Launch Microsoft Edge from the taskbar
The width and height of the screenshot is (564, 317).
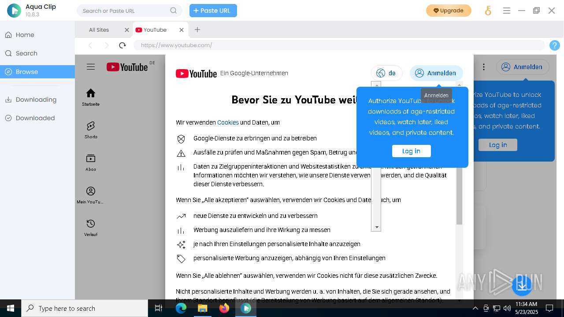181,308
